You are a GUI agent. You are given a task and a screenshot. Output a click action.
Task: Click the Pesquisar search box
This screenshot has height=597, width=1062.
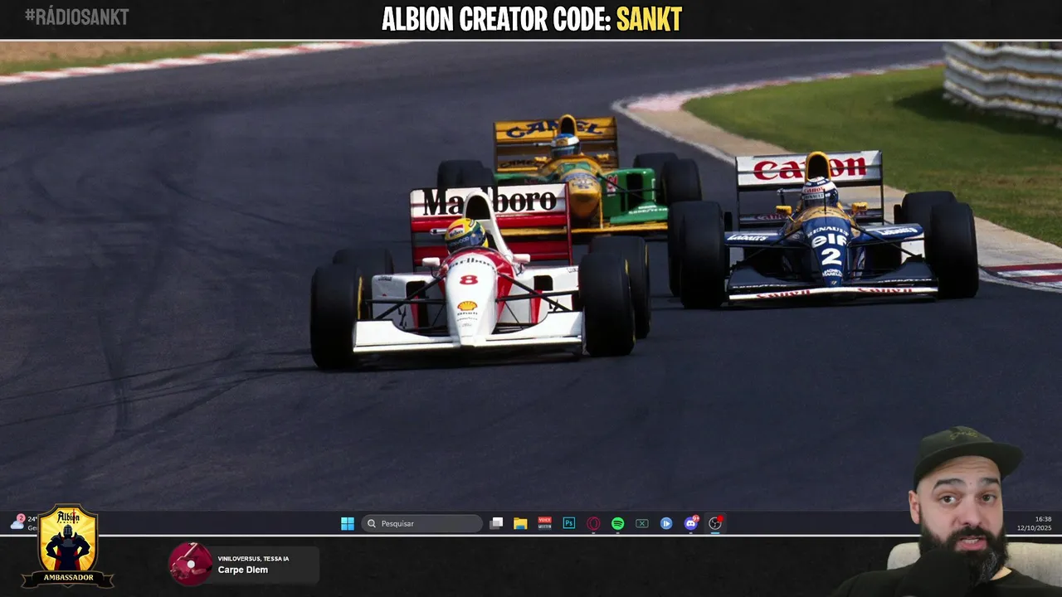click(x=422, y=523)
